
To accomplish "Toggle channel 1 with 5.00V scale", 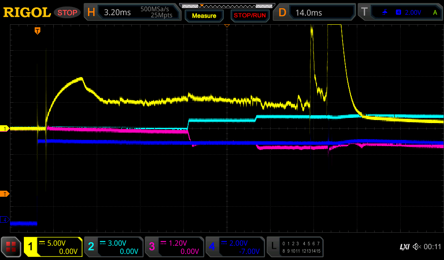I will pyautogui.click(x=53, y=247).
